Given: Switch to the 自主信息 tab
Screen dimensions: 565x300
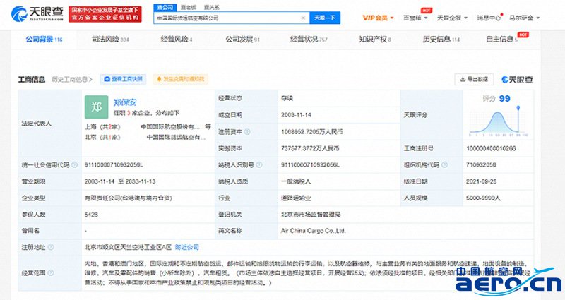Looking at the screenshot, I should coord(501,40).
